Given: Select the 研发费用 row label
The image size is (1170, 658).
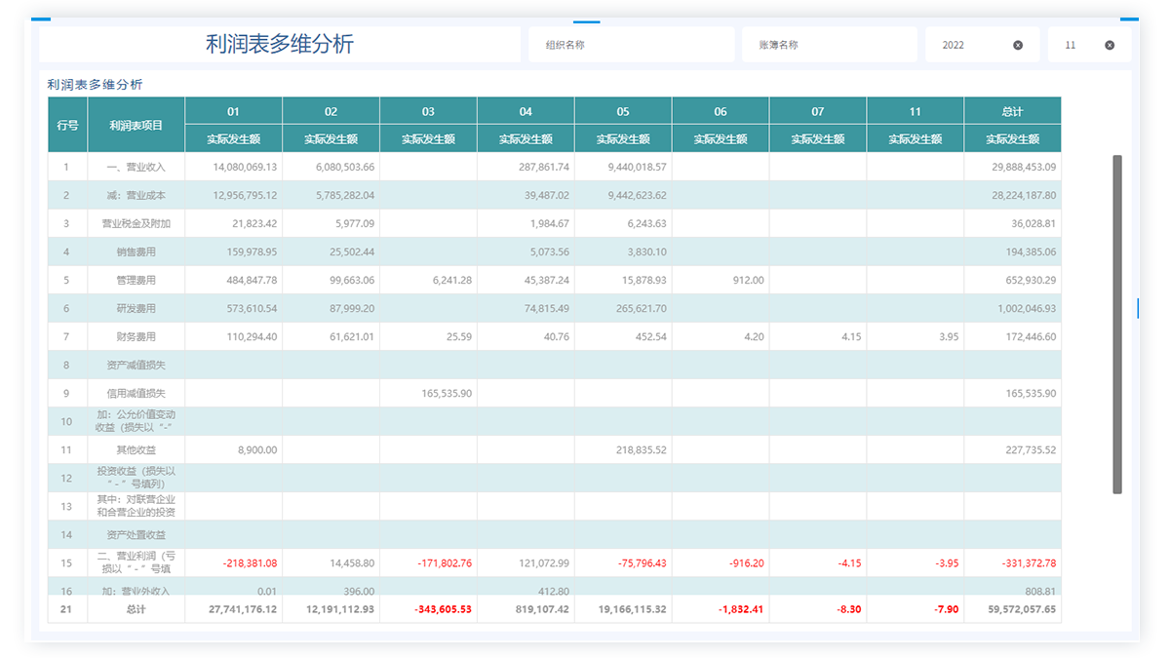Looking at the screenshot, I should pos(136,308).
